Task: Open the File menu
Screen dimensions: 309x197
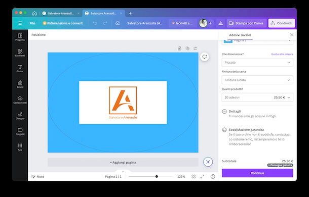Action: pos(32,23)
